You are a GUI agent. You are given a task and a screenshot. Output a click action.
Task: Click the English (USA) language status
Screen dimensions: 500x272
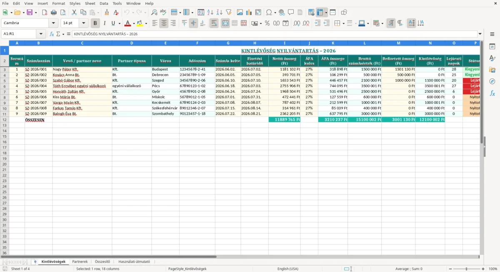[x=288, y=269]
